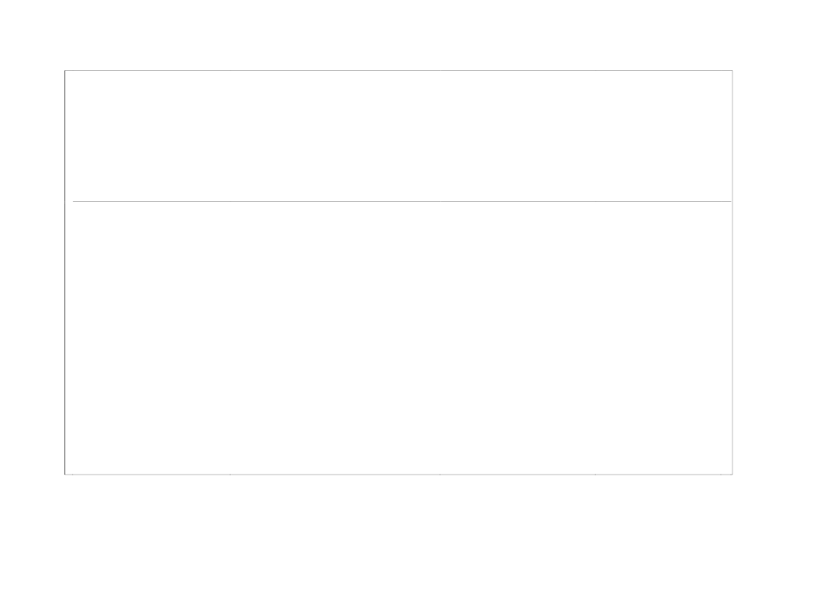Click the bottom-left corner of chart frame
837x592 pixels.
coord(65,474)
